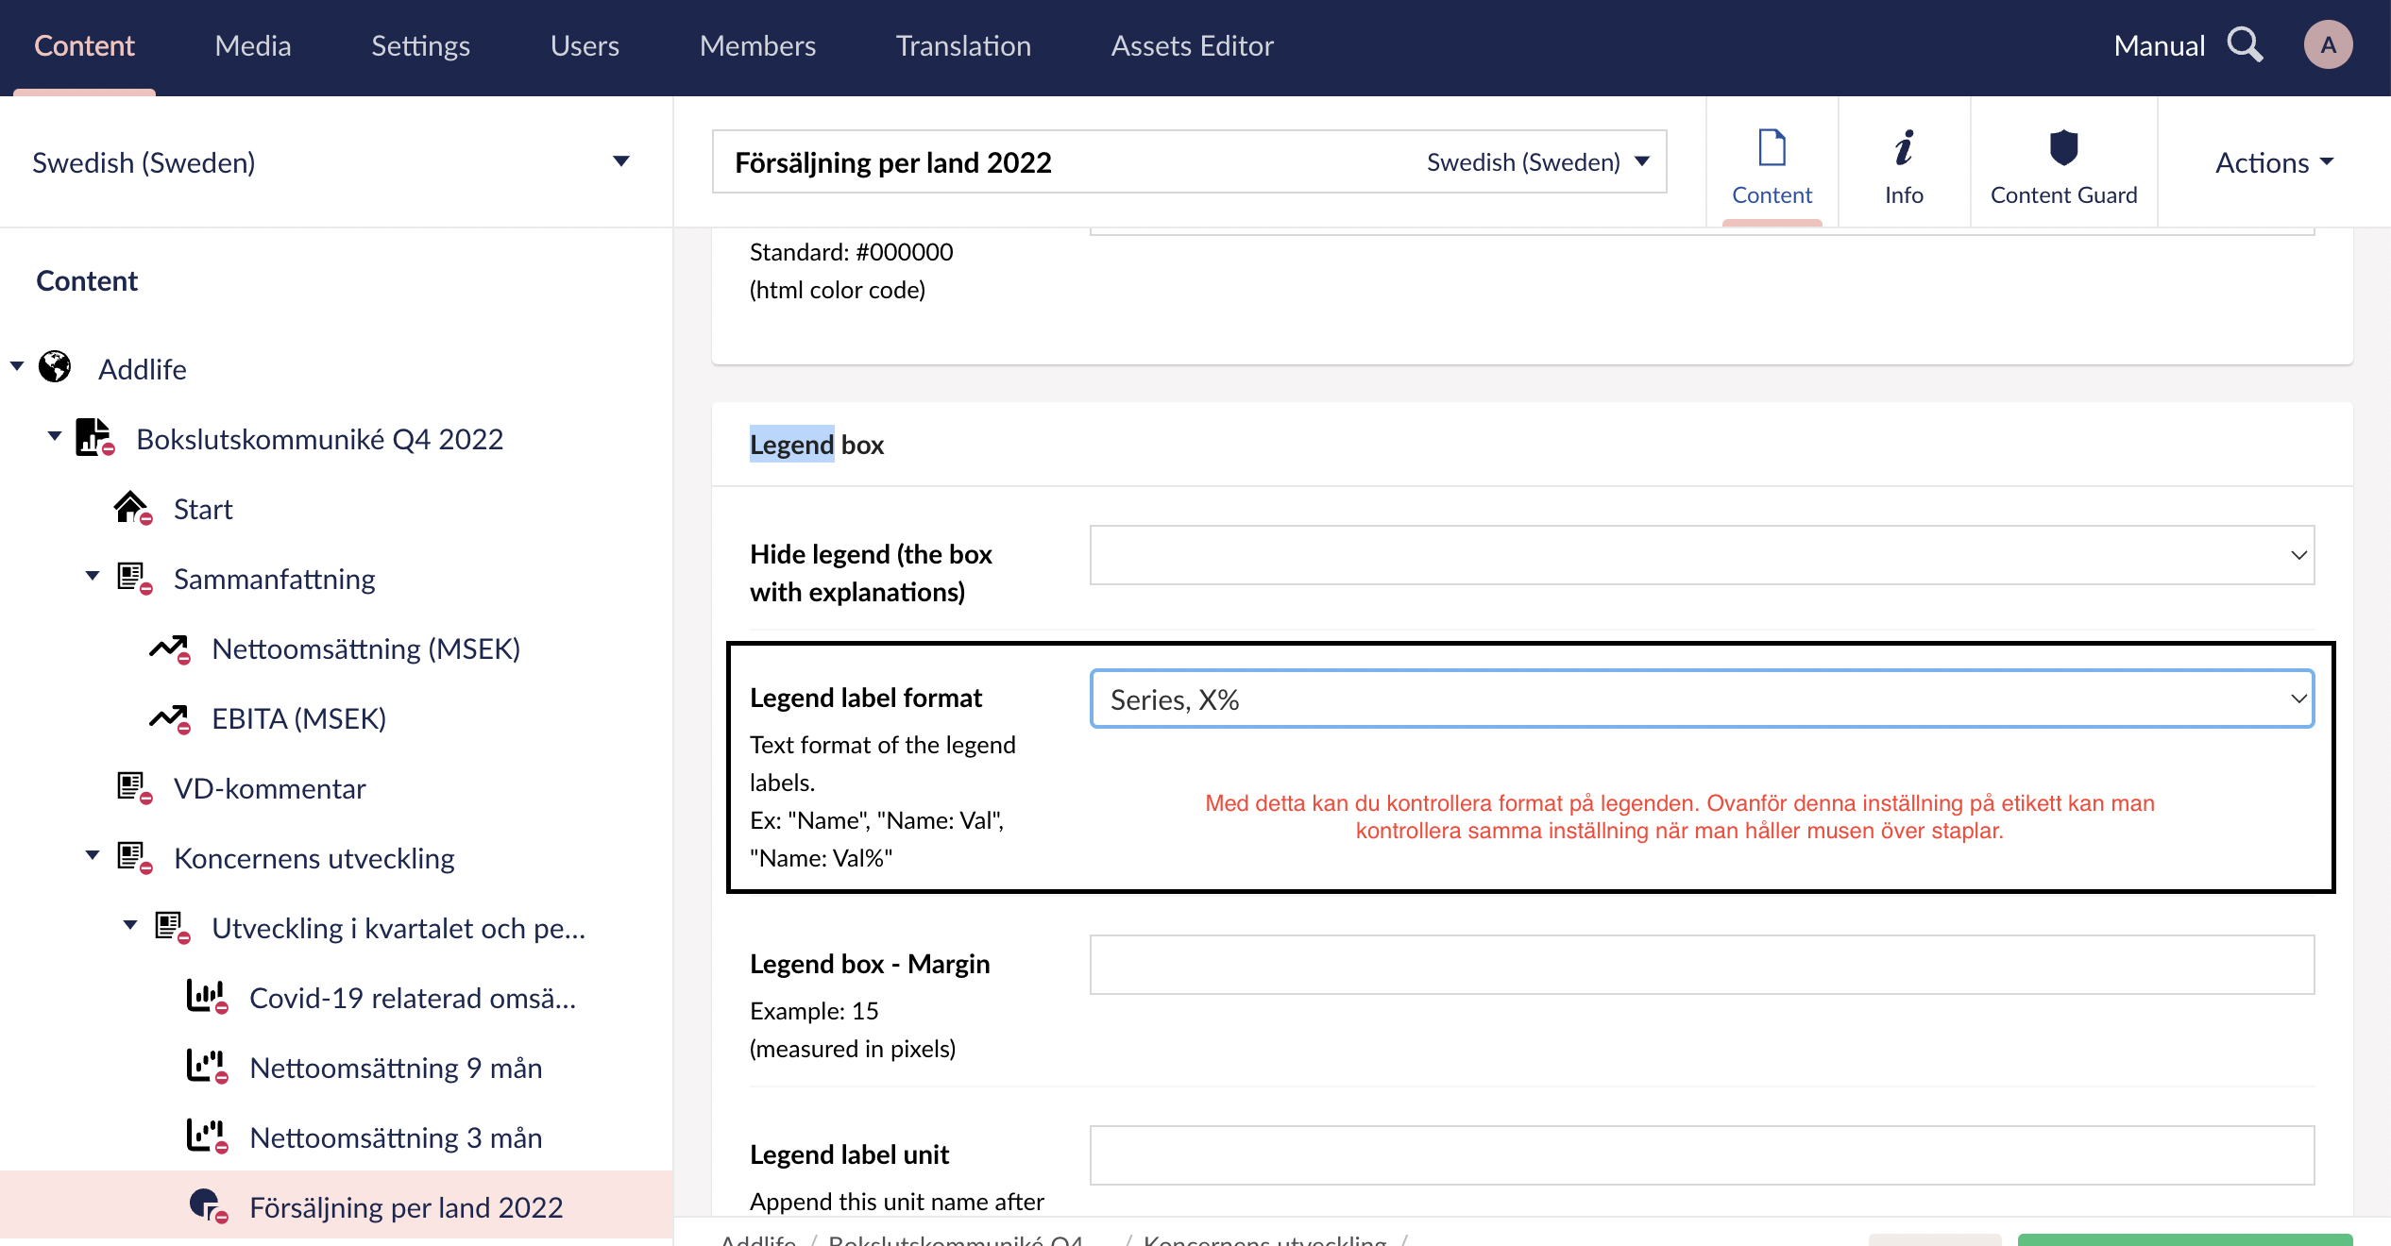Open the Translation section
The width and height of the screenshot is (2391, 1246).
pos(962,45)
